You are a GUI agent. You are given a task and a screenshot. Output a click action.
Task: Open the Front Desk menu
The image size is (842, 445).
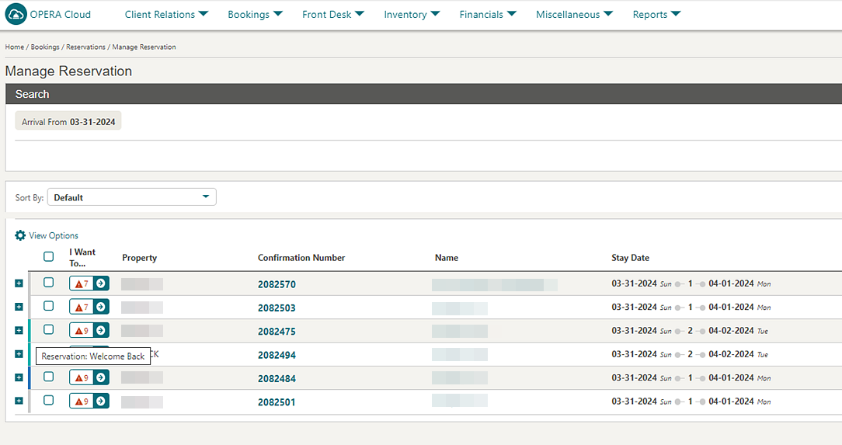333,15
